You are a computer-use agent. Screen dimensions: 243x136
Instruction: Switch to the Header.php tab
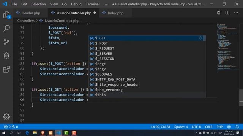[30, 13]
